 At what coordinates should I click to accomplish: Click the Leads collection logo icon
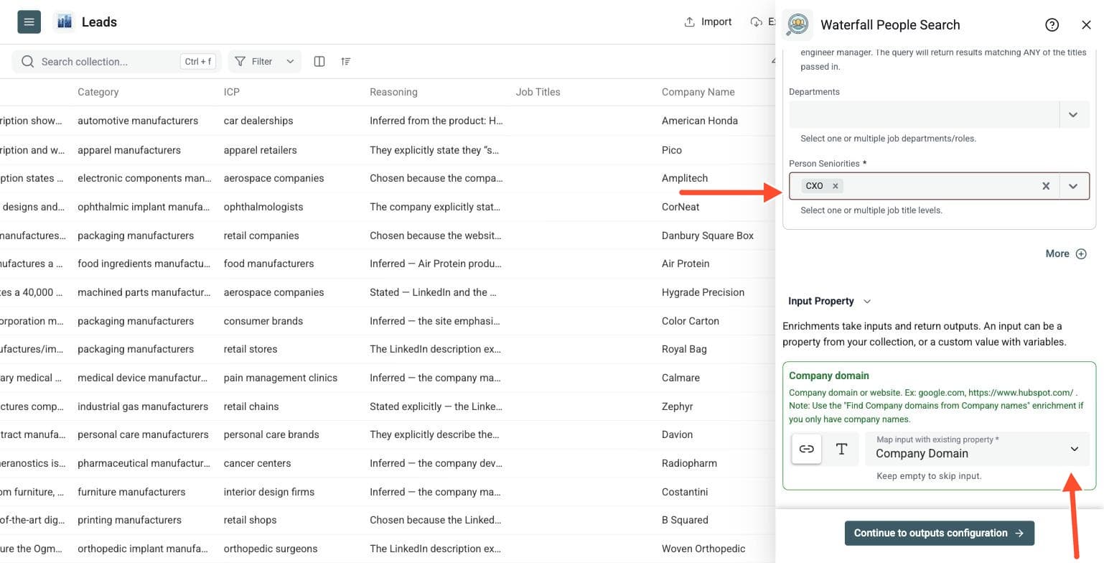tap(64, 22)
